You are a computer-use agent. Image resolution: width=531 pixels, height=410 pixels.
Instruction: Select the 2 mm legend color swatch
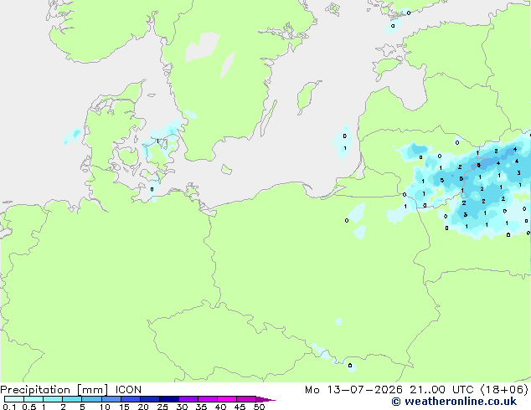(x=72, y=399)
